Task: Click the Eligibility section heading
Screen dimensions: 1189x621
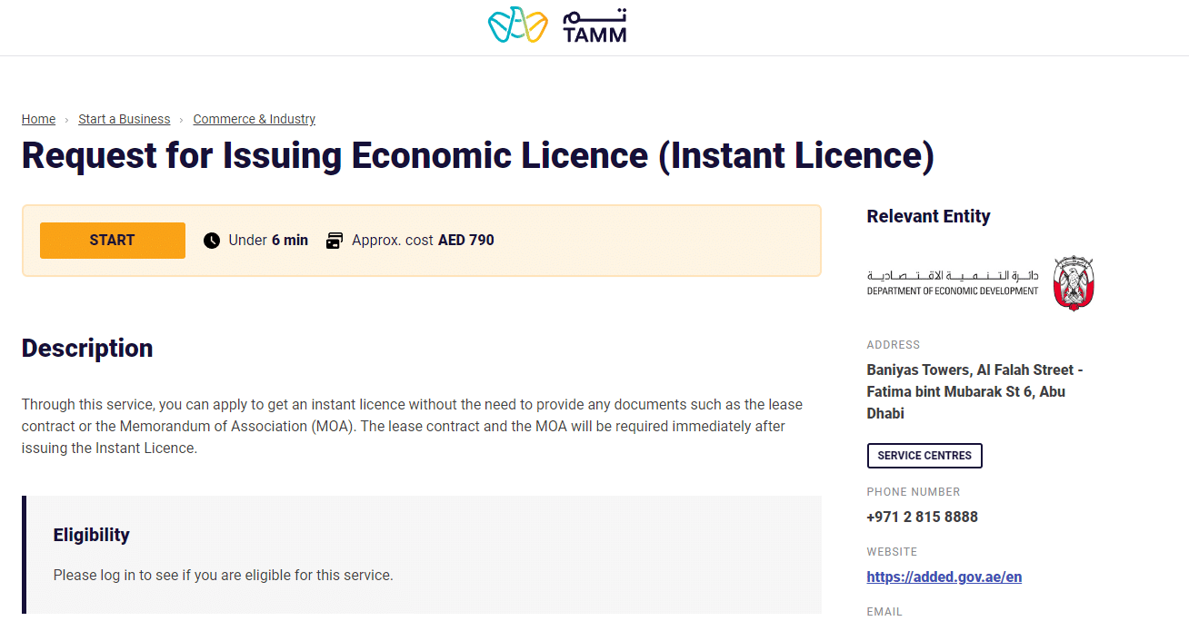Action: tap(91, 535)
